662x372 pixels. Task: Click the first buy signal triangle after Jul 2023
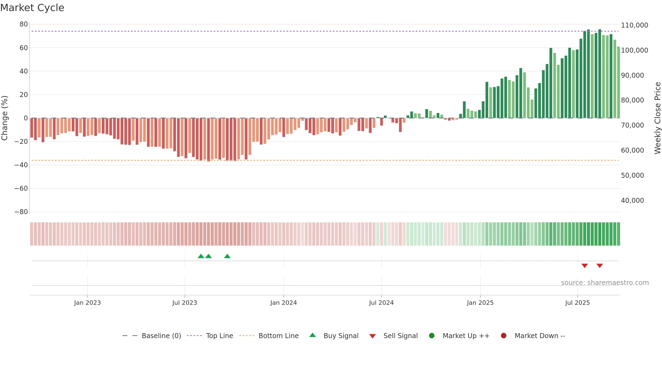pyautogui.click(x=201, y=256)
